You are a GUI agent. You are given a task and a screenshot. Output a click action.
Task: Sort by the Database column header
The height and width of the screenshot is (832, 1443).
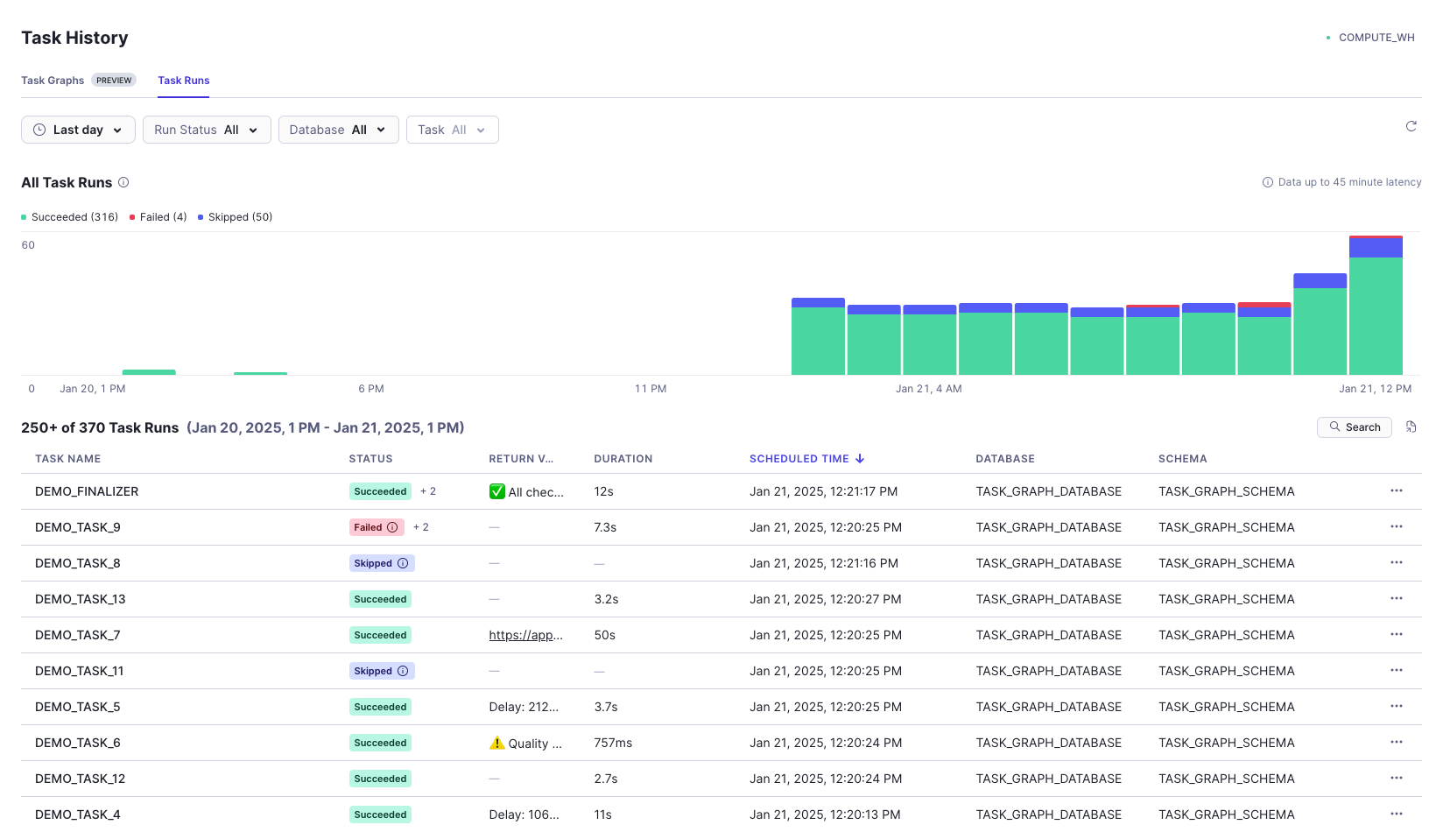pyautogui.click(x=1005, y=459)
